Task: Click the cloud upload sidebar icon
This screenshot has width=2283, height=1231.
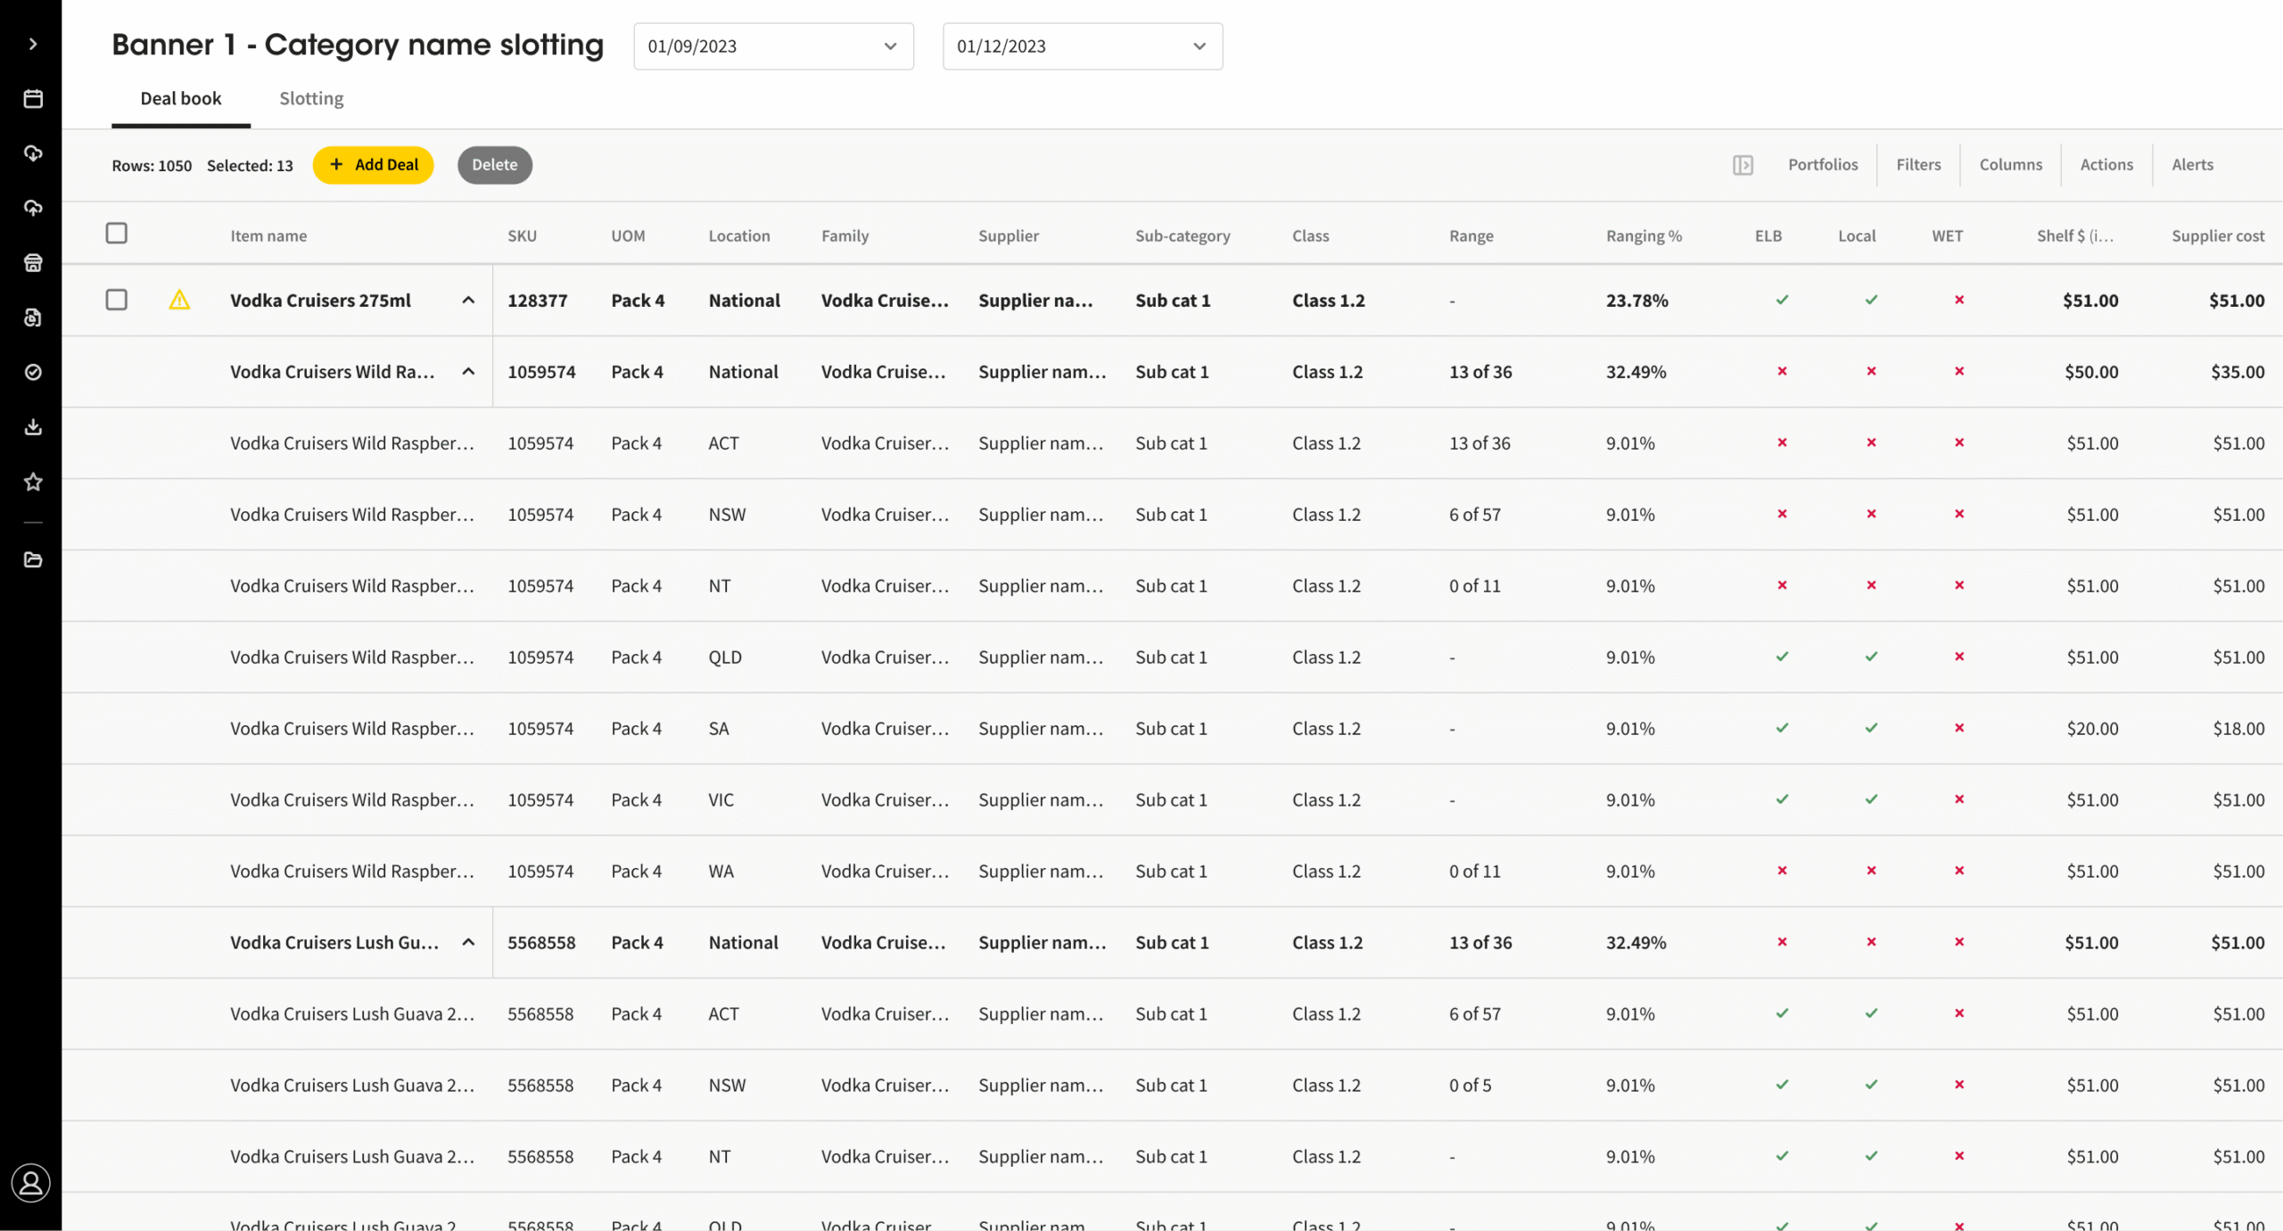Action: coord(33,208)
